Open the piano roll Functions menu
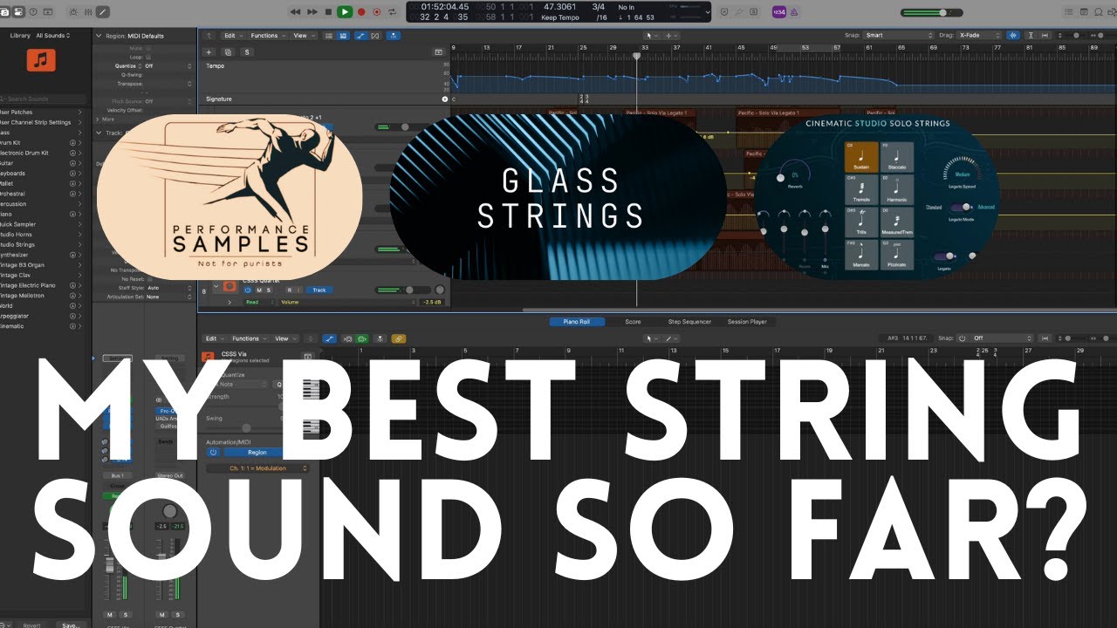The image size is (1117, 628). [250, 338]
